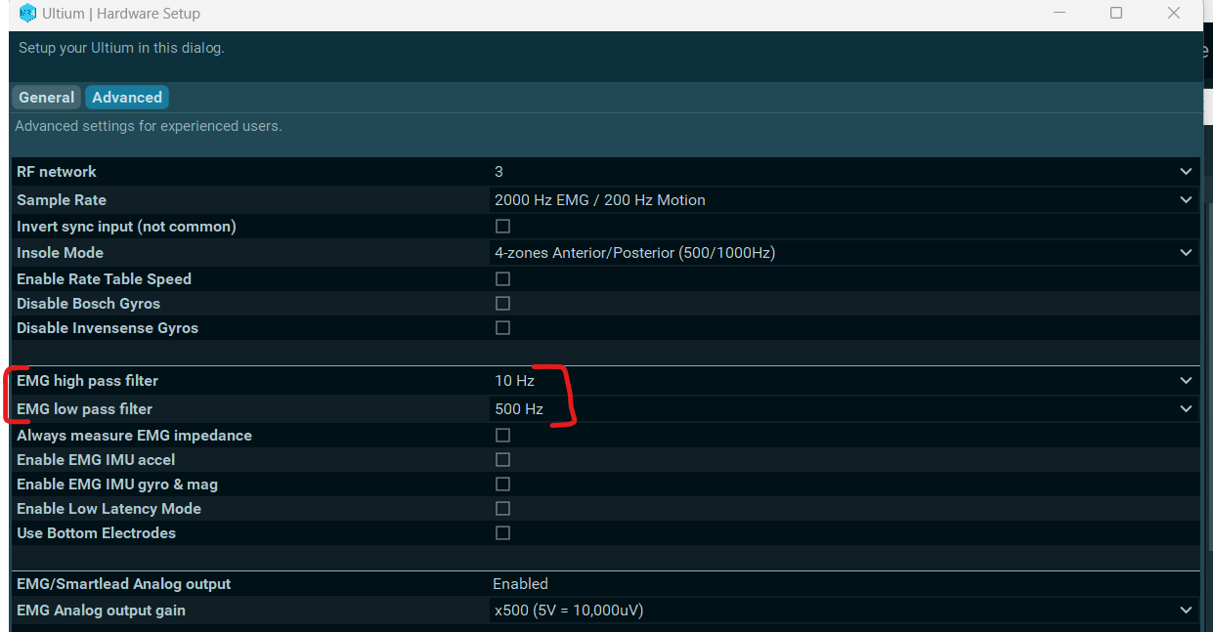Enable EMG IMU accel checkbox
This screenshot has width=1213, height=632.
[x=502, y=460]
